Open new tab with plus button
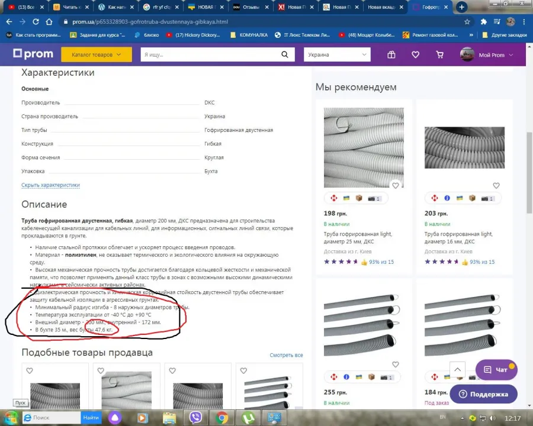The image size is (533, 426). coord(461,7)
